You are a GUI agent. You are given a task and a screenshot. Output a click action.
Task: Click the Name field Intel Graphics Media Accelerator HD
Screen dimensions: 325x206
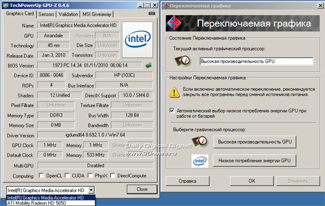[x=78, y=25]
